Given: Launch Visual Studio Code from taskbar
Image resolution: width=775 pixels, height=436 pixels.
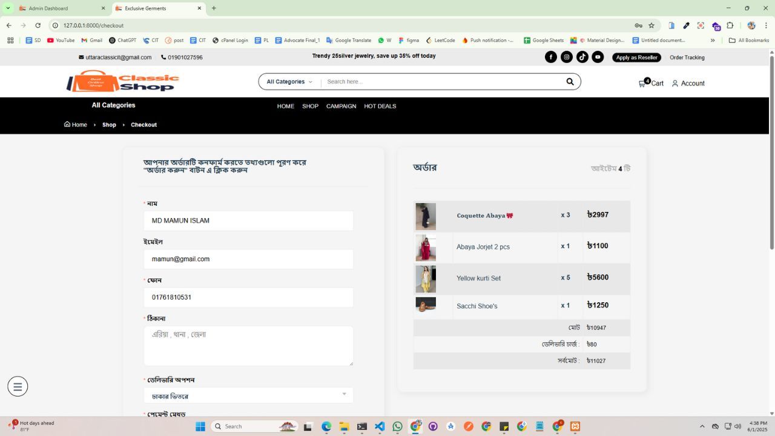Looking at the screenshot, I should point(380,426).
